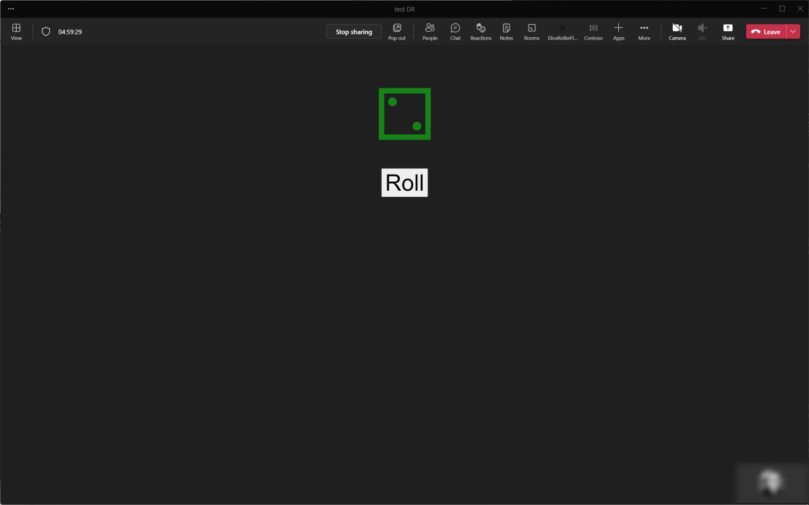Open the More actions menu
809x505 pixels.
click(644, 32)
